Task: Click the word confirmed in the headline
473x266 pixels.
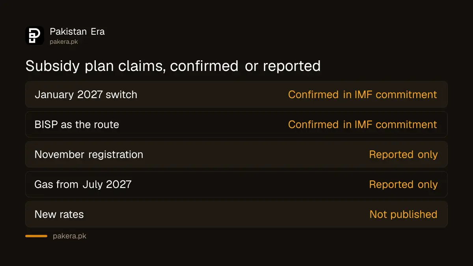Action: click(204, 66)
